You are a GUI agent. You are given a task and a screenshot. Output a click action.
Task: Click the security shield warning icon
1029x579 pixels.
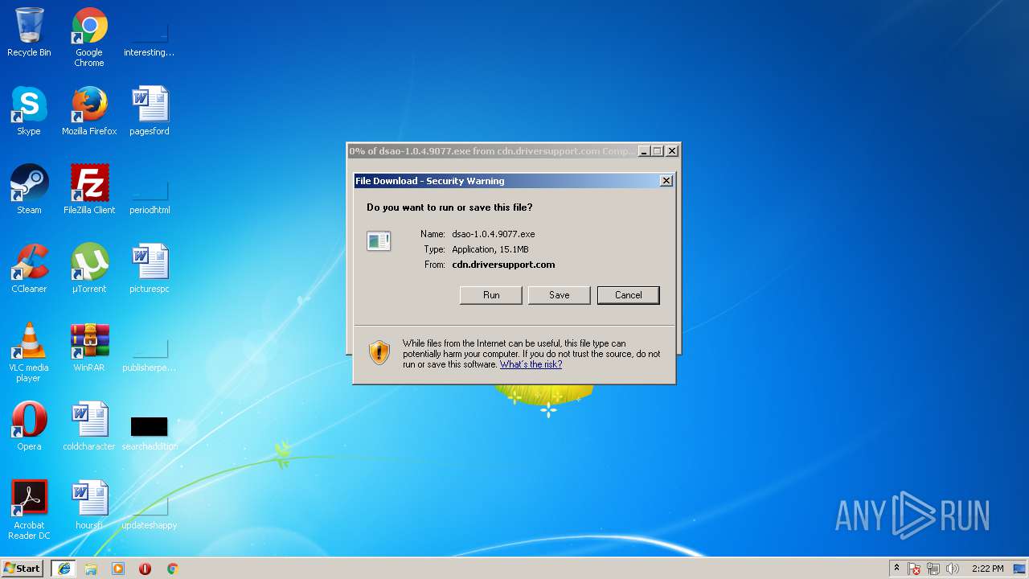click(379, 352)
